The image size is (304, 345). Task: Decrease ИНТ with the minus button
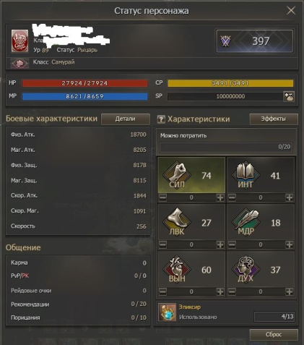[232, 197]
